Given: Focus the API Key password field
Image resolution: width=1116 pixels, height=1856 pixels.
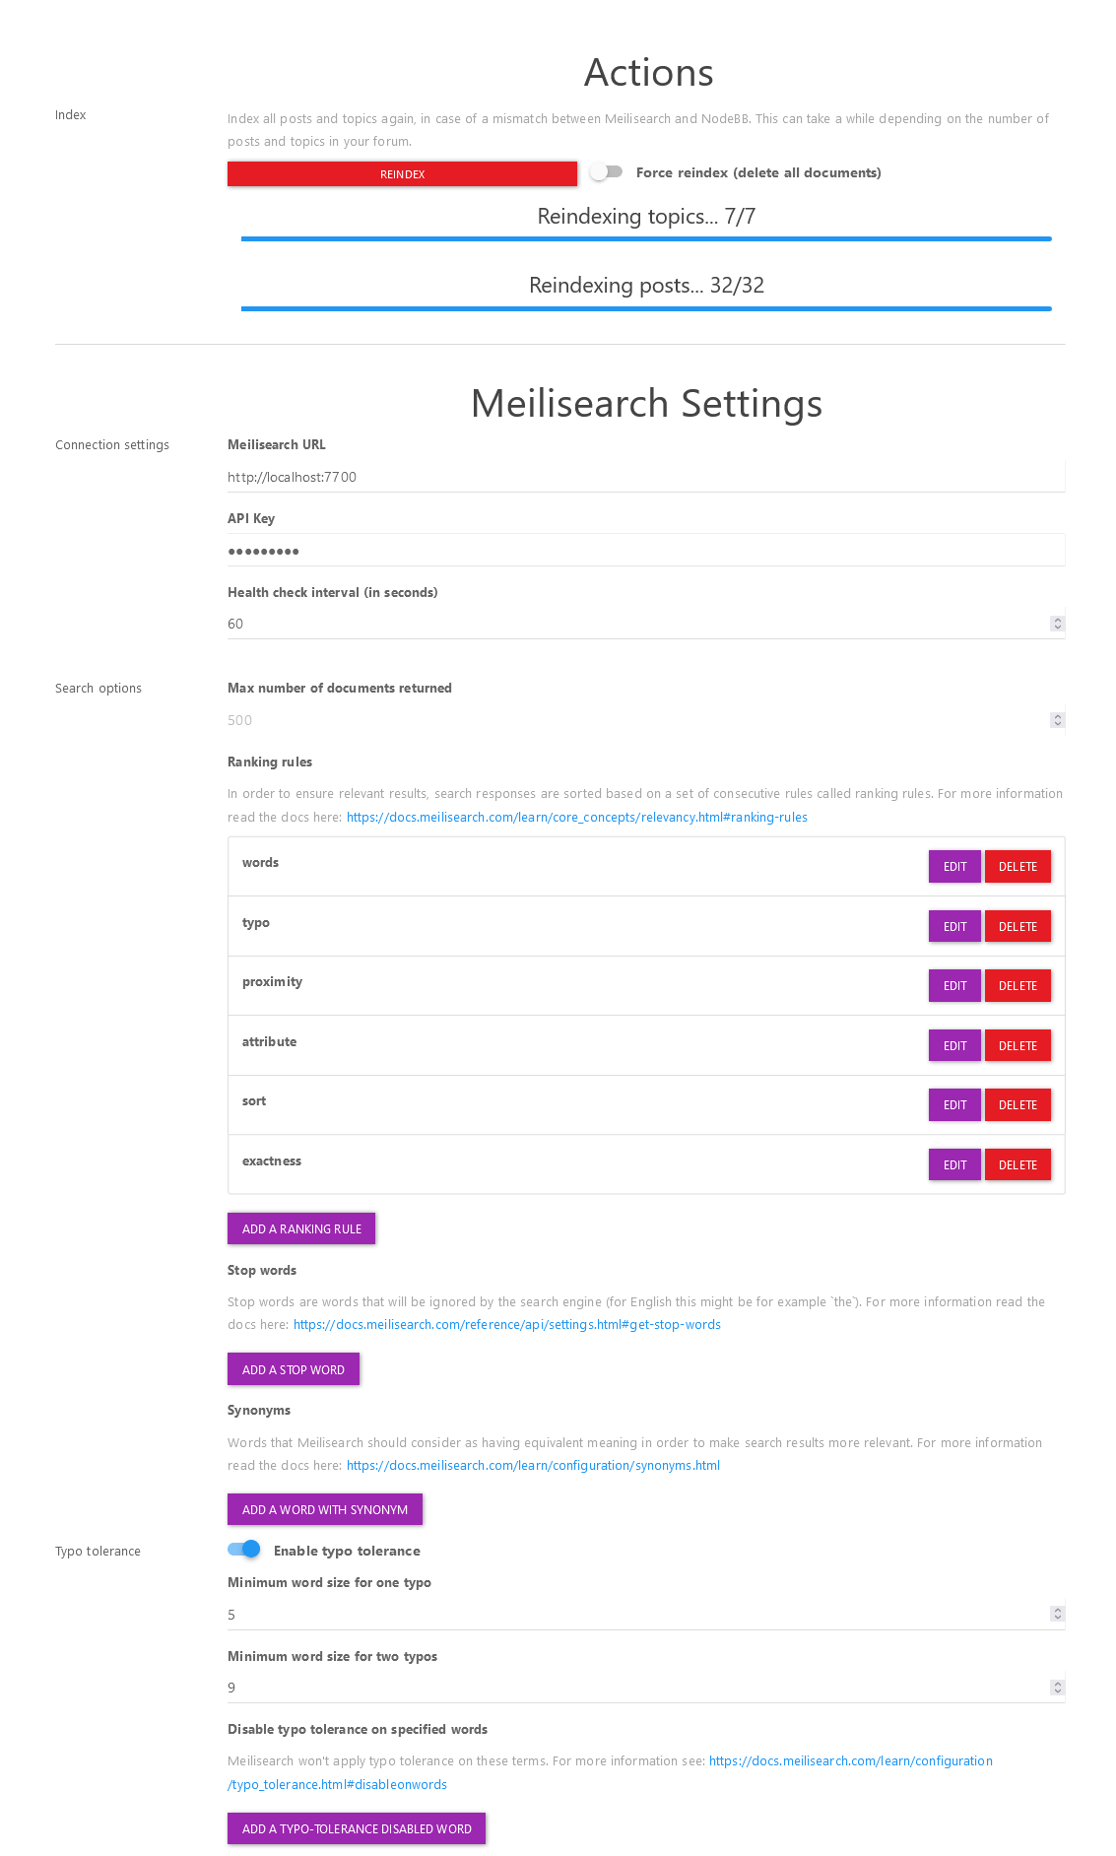Looking at the screenshot, I should (x=646, y=551).
